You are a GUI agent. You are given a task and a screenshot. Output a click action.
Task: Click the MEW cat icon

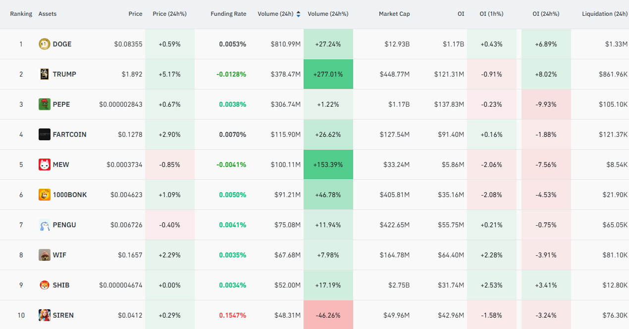pyautogui.click(x=45, y=164)
